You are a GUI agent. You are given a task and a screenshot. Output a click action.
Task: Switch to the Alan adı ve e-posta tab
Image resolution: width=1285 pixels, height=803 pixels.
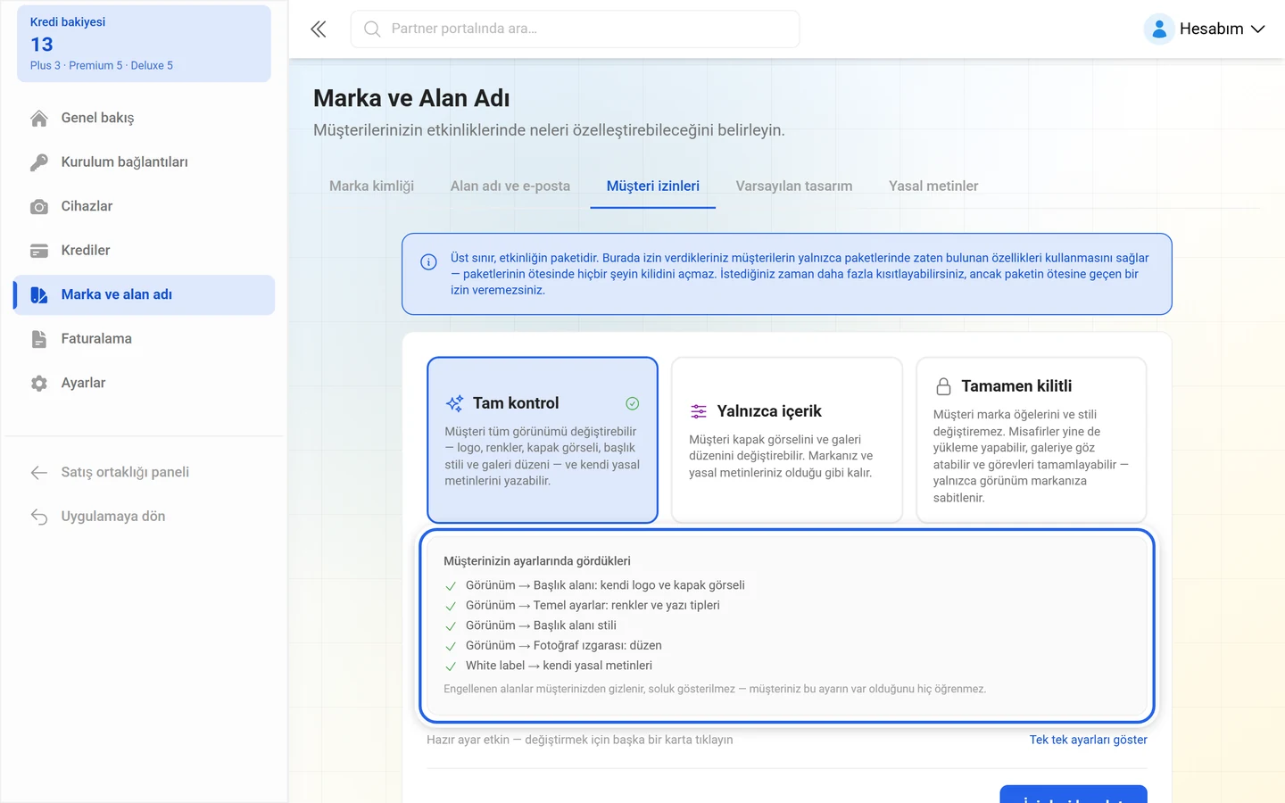pos(510,186)
